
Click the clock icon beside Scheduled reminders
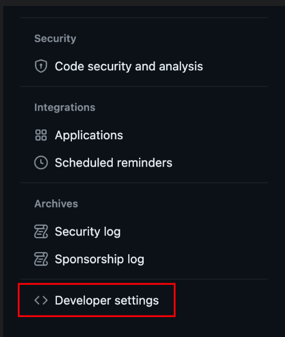41,162
